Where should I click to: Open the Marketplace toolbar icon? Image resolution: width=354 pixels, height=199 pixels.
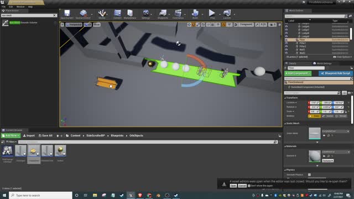[x=130, y=14]
